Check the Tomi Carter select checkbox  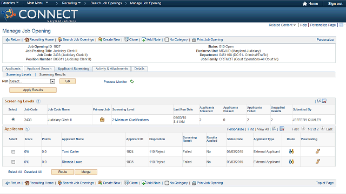[13, 151]
